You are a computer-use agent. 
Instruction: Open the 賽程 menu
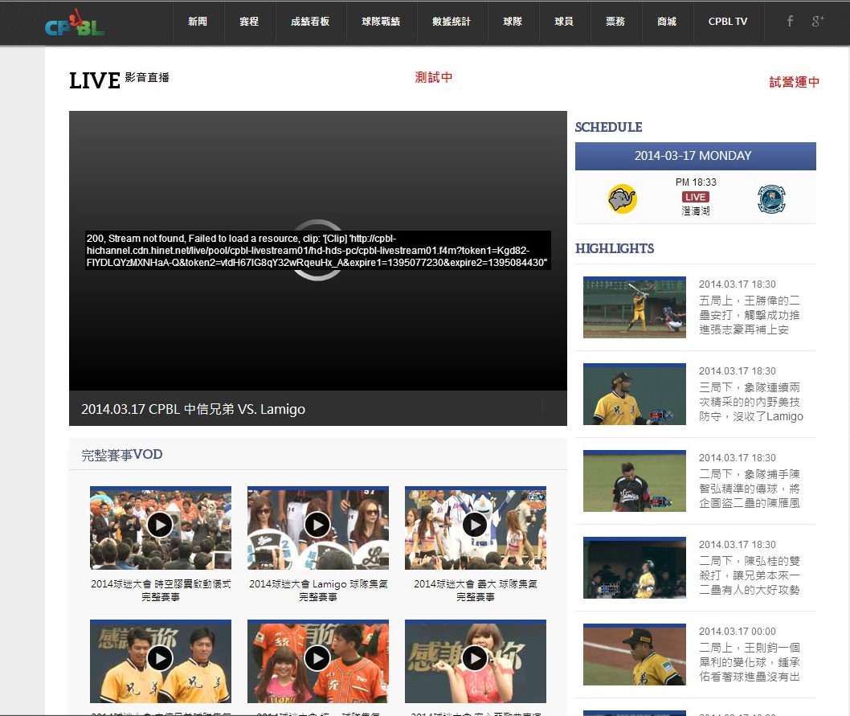(249, 22)
